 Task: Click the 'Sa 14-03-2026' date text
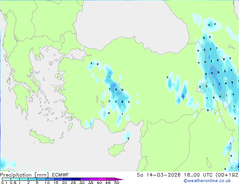159,175
